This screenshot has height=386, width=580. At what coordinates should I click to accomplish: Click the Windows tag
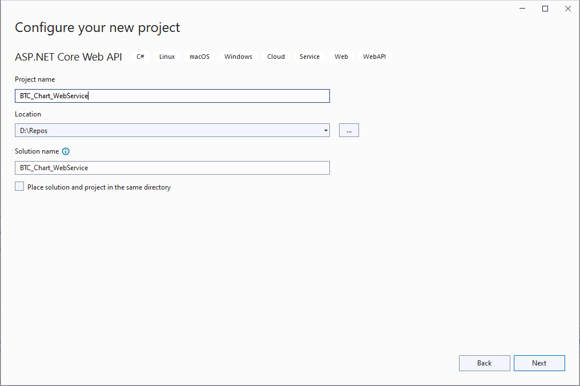pyautogui.click(x=238, y=57)
